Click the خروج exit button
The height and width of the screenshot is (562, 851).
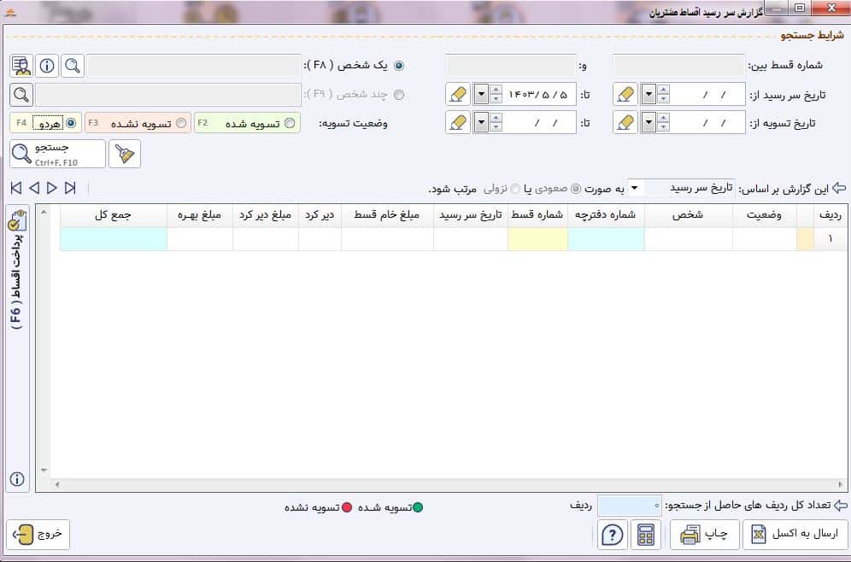point(38,535)
